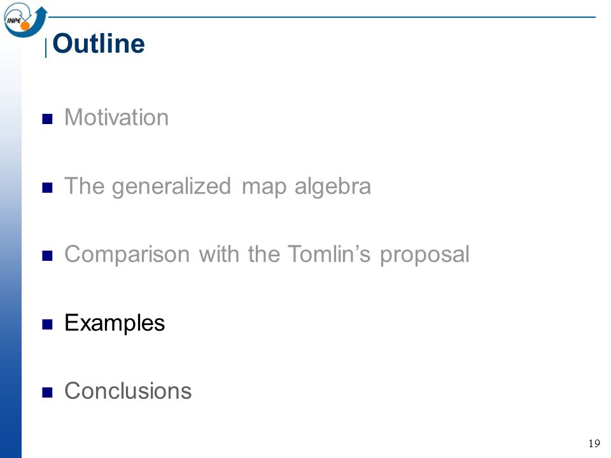
Task: Click the blue arrowhead of the INPE logo
Action: click(42, 11)
